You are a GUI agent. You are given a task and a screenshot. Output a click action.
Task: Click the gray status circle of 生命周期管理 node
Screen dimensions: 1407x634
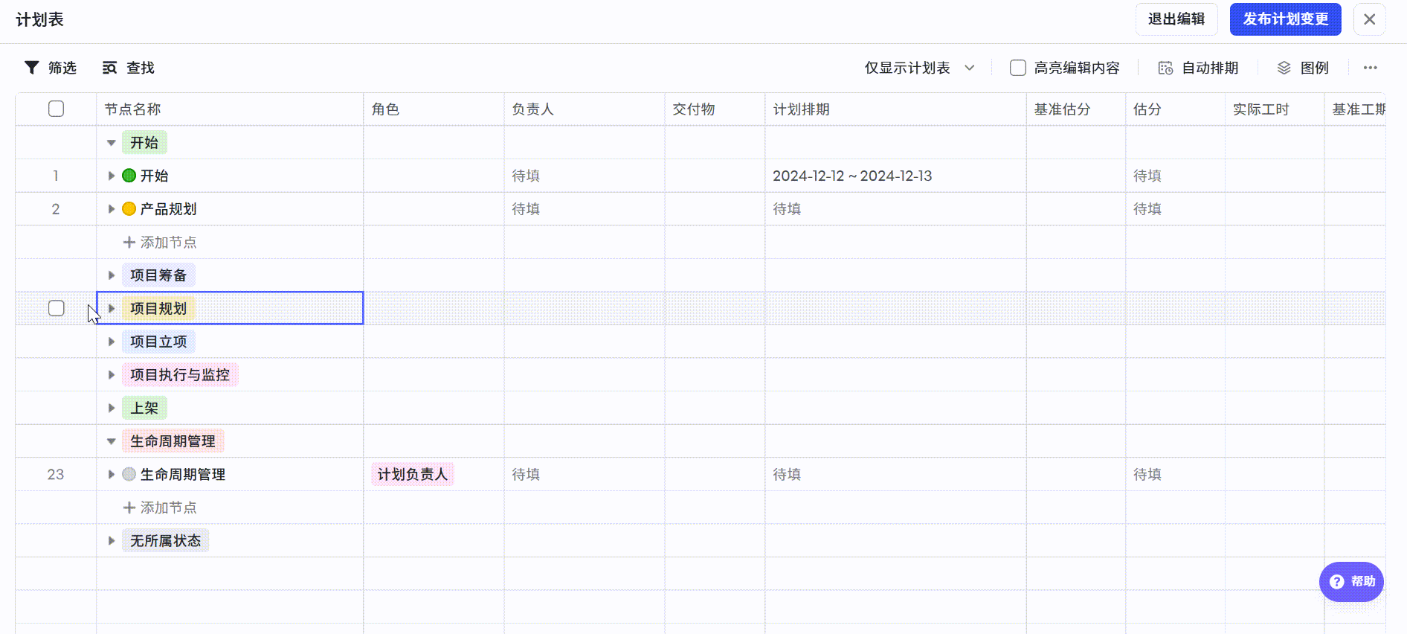click(129, 475)
